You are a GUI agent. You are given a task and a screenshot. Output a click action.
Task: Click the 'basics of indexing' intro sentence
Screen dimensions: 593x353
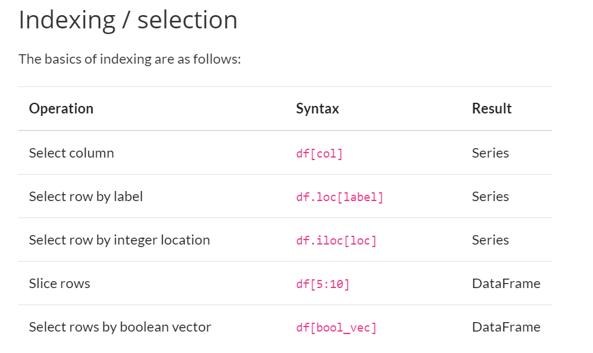pos(130,59)
